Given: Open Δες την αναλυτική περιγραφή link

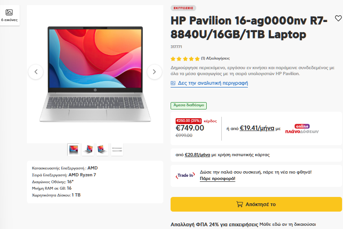Looking at the screenshot, I should pyautogui.click(x=213, y=83).
